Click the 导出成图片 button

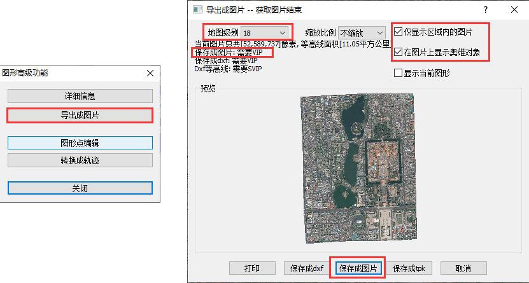[80, 115]
